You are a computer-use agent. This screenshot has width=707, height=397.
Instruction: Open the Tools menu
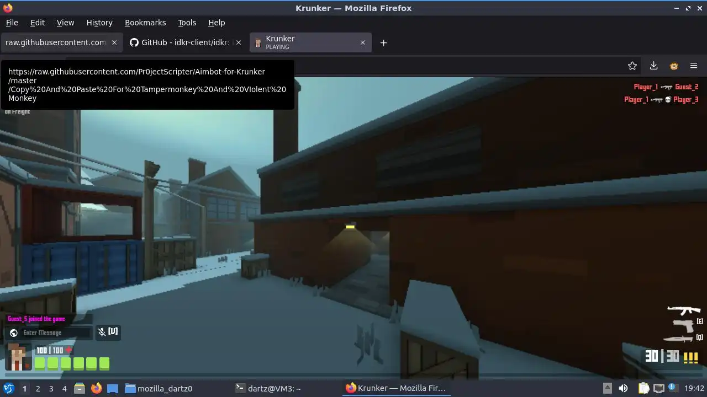(187, 23)
